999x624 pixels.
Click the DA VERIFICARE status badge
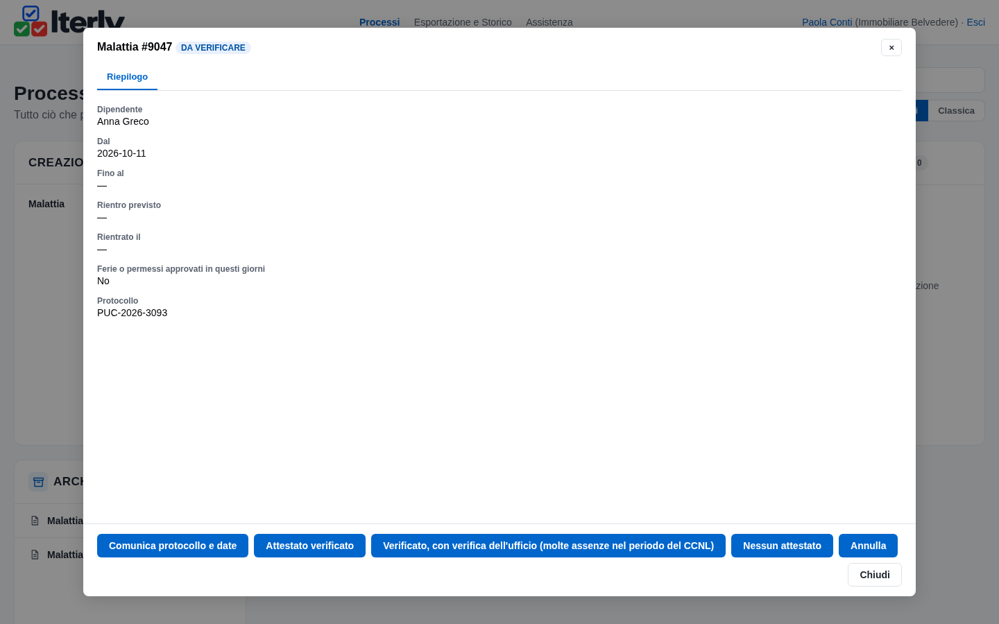click(x=213, y=48)
